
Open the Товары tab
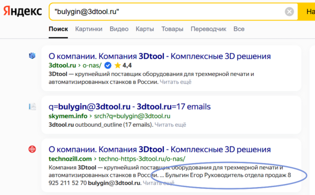[x=172, y=29]
